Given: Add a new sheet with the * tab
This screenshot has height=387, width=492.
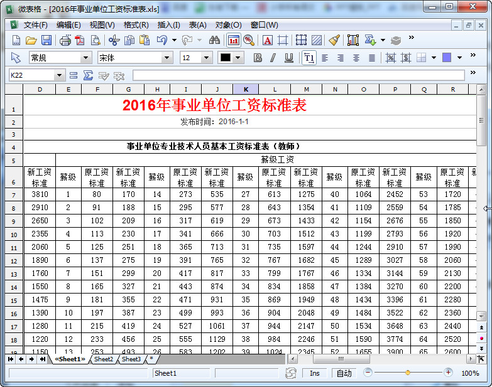Looking at the screenshot, I should (151, 359).
